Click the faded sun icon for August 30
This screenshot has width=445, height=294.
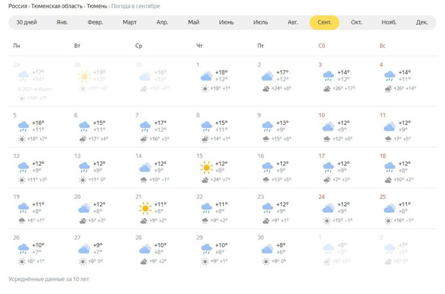[x=83, y=76]
